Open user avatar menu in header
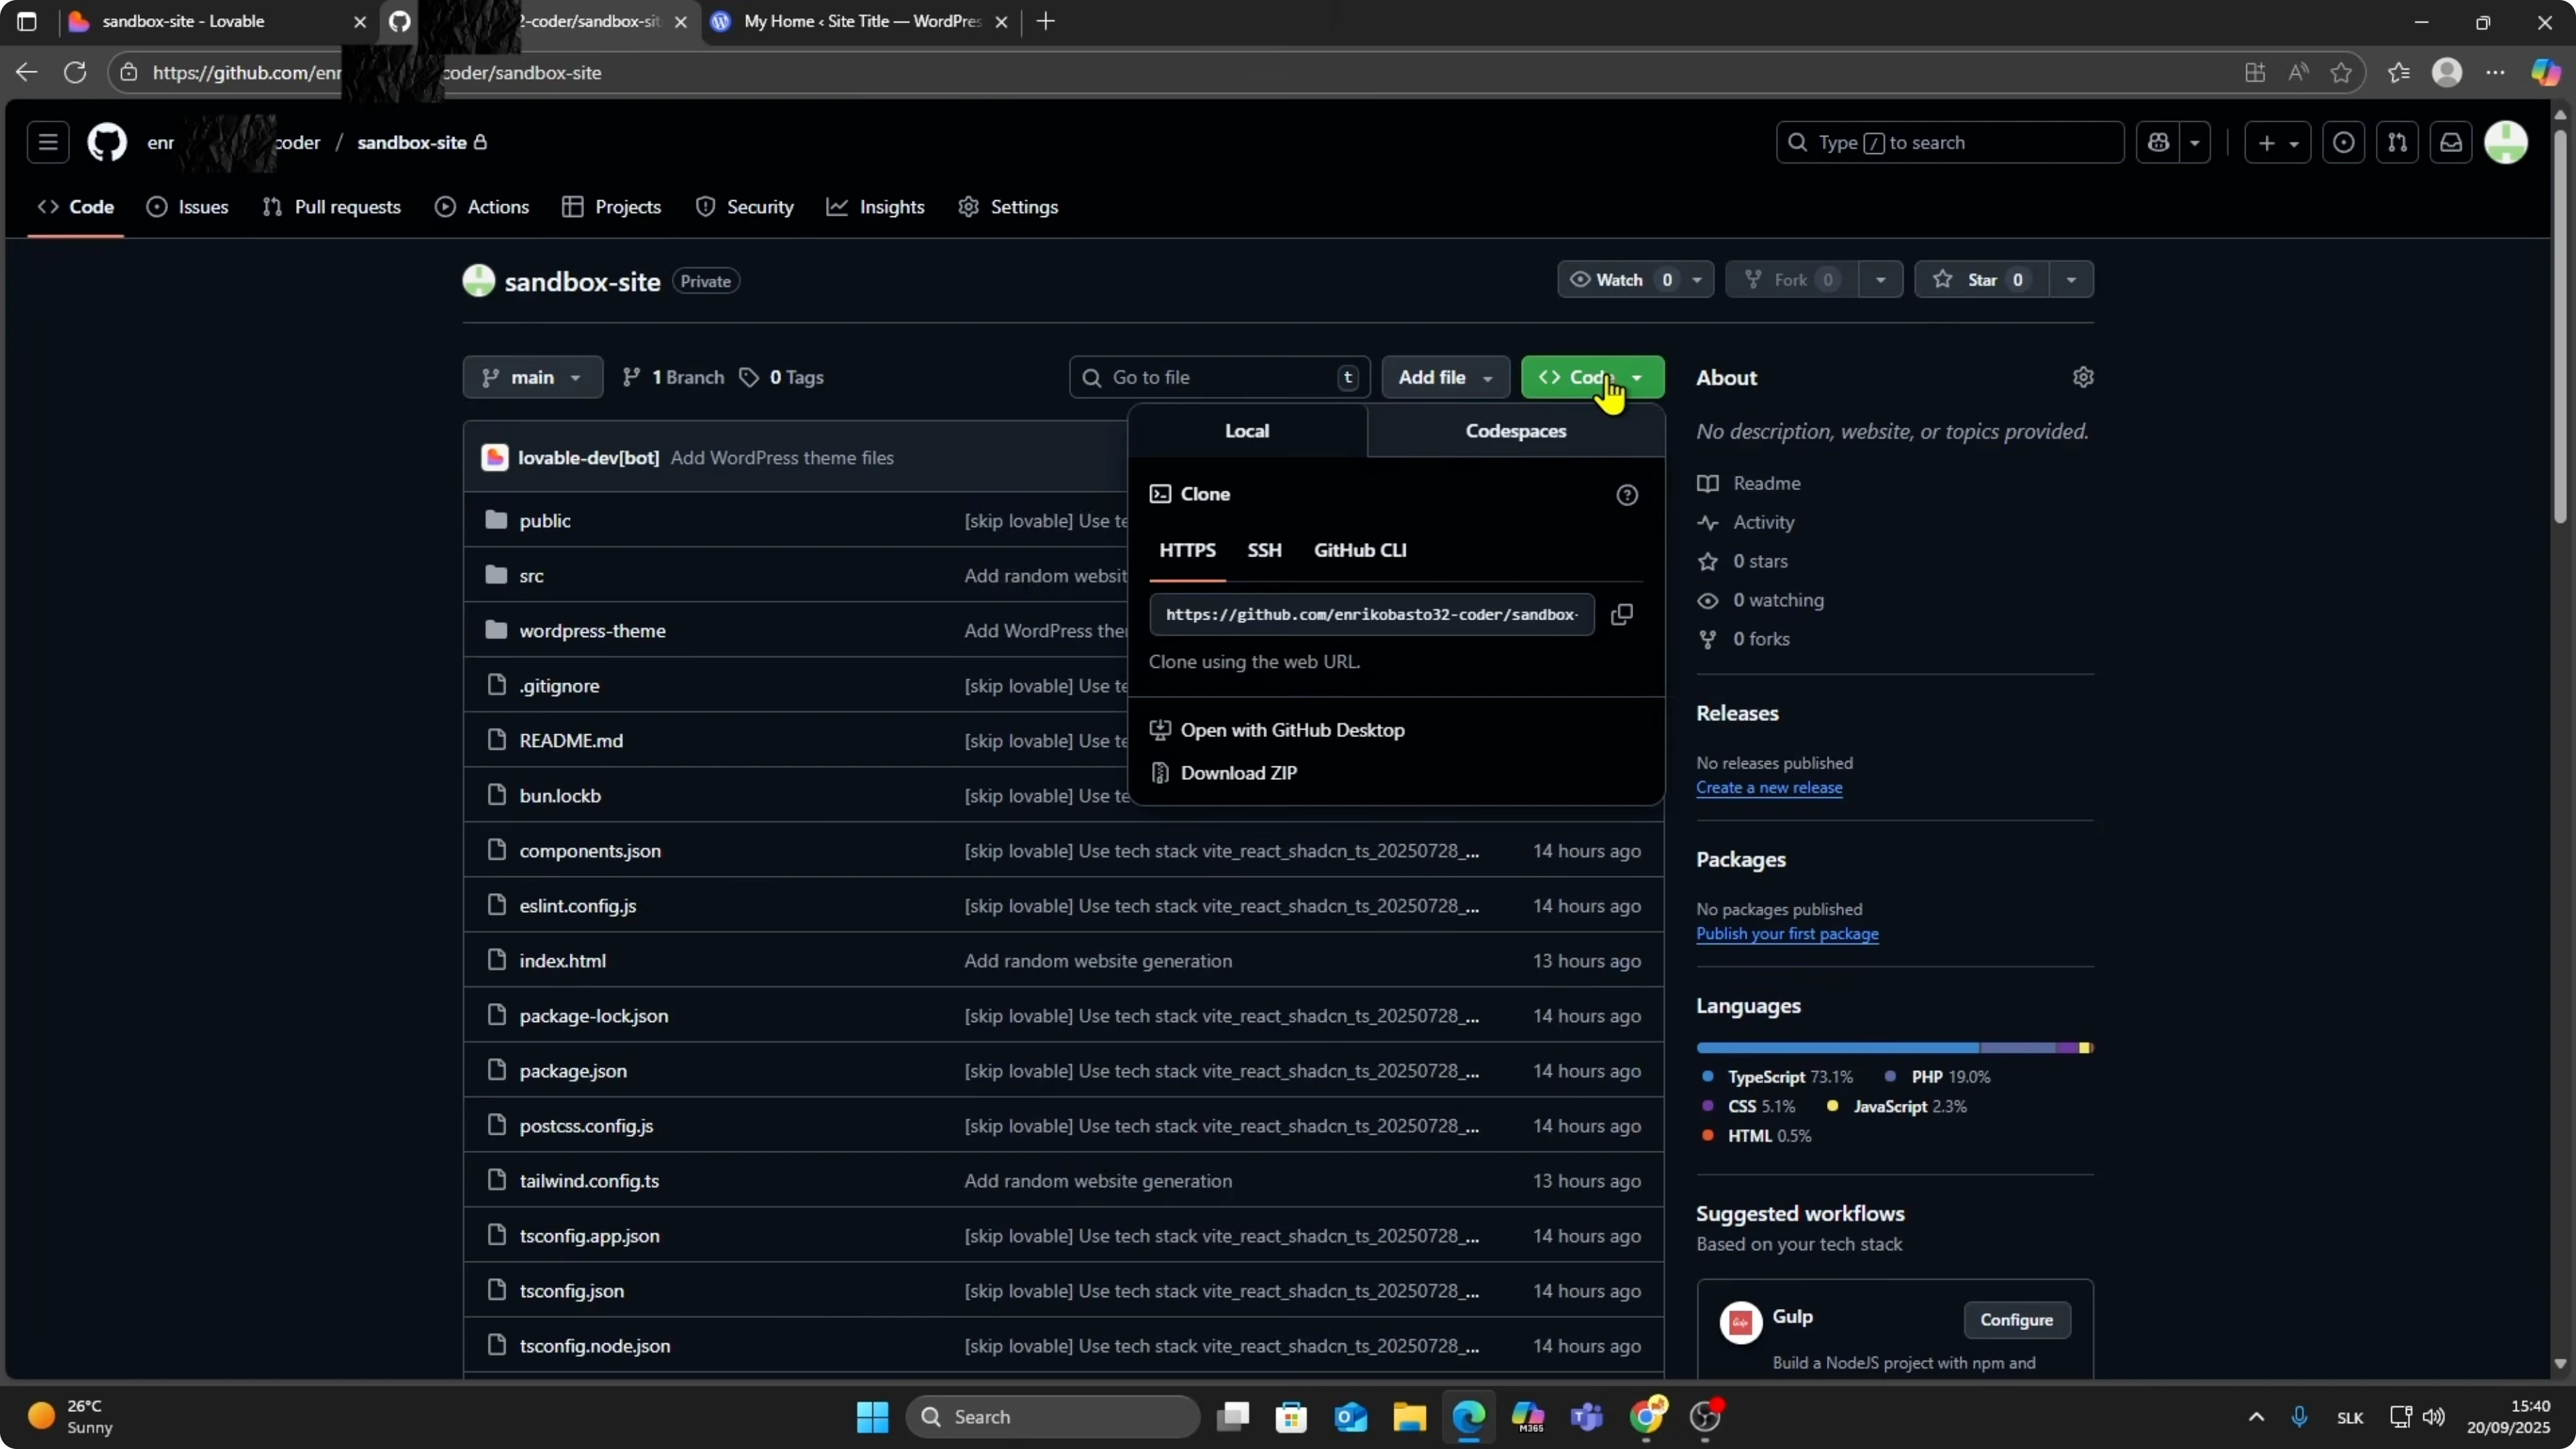The height and width of the screenshot is (1449, 2576). (2506, 142)
